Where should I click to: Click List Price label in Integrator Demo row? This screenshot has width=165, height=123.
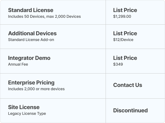pyautogui.click(x=125, y=58)
